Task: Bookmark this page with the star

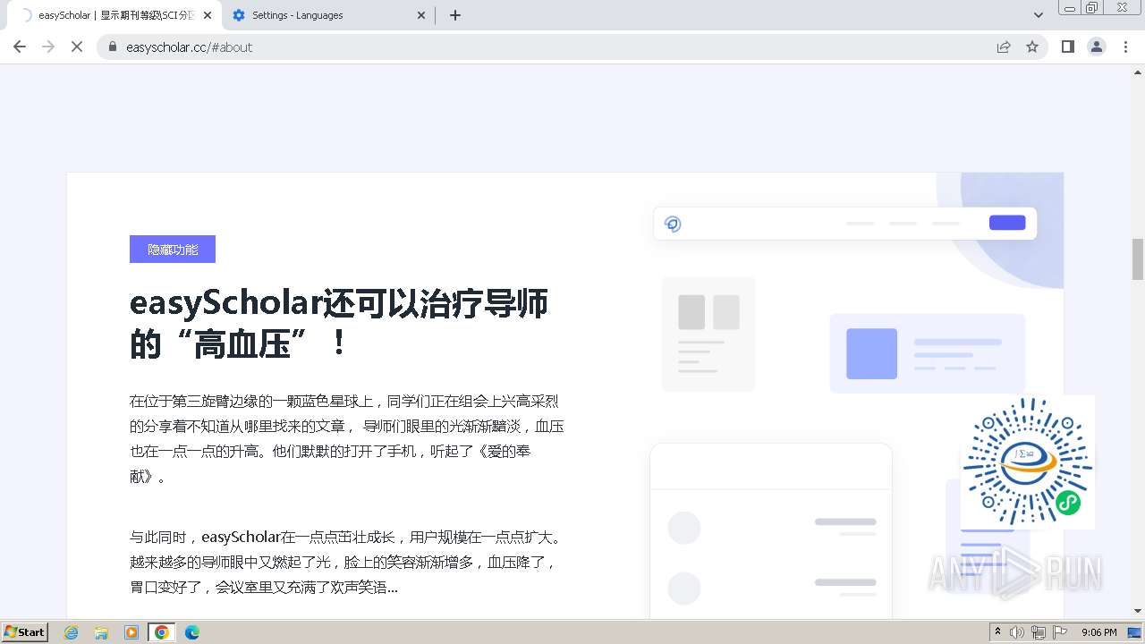Action: pos(1032,47)
